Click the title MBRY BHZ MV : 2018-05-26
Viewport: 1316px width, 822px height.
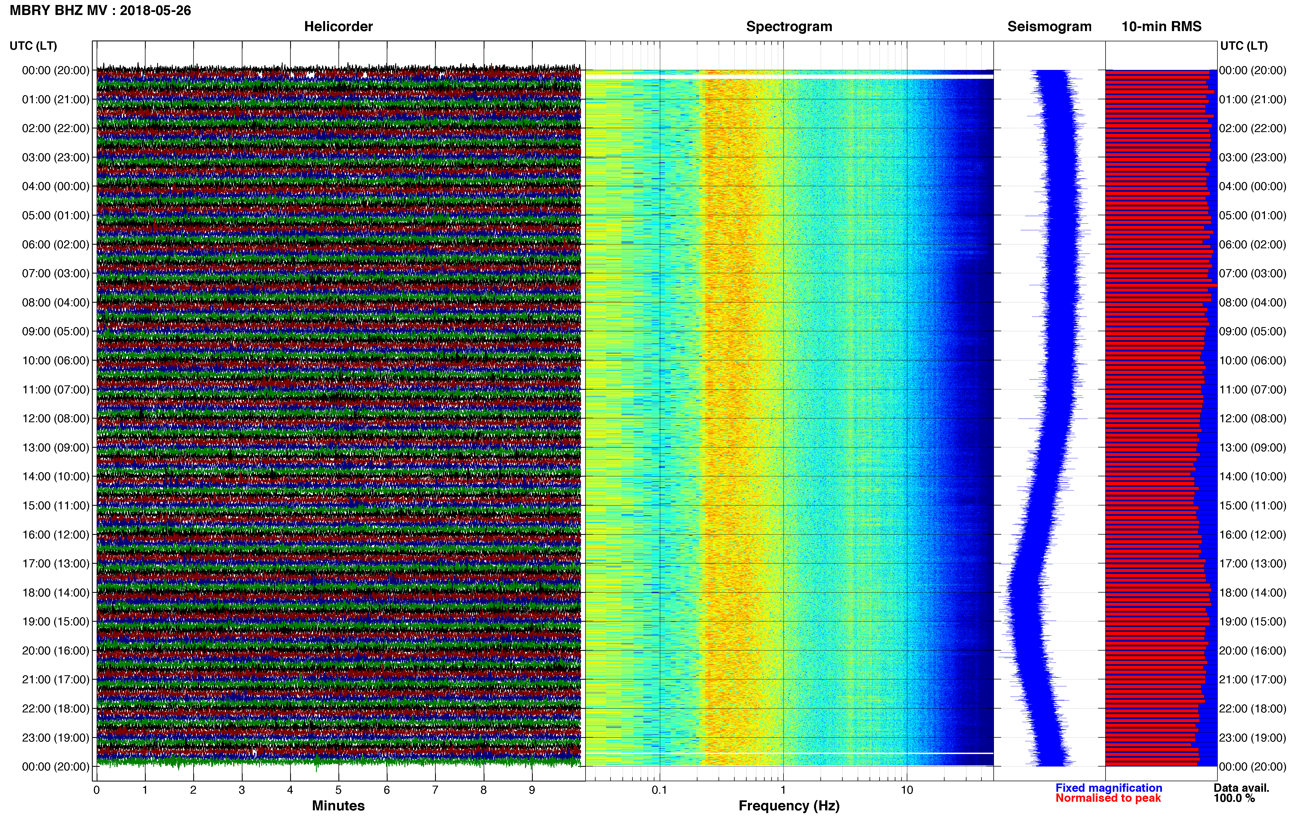(x=100, y=10)
